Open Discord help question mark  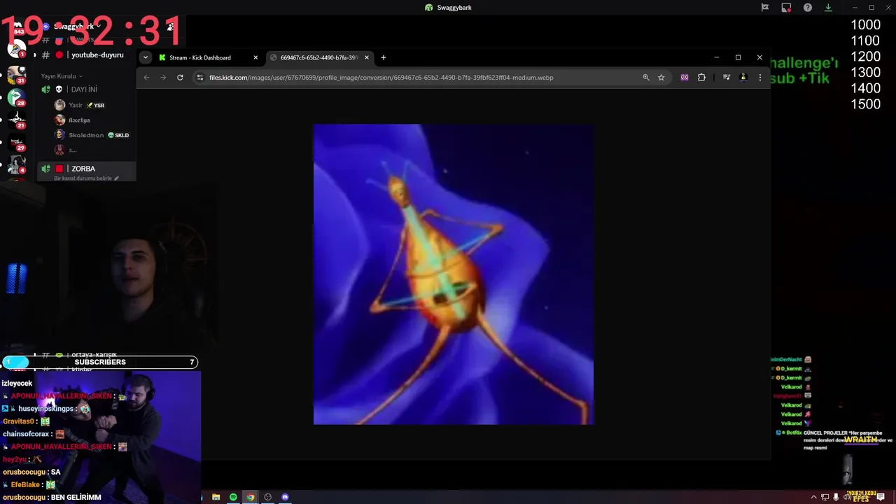coord(808,8)
